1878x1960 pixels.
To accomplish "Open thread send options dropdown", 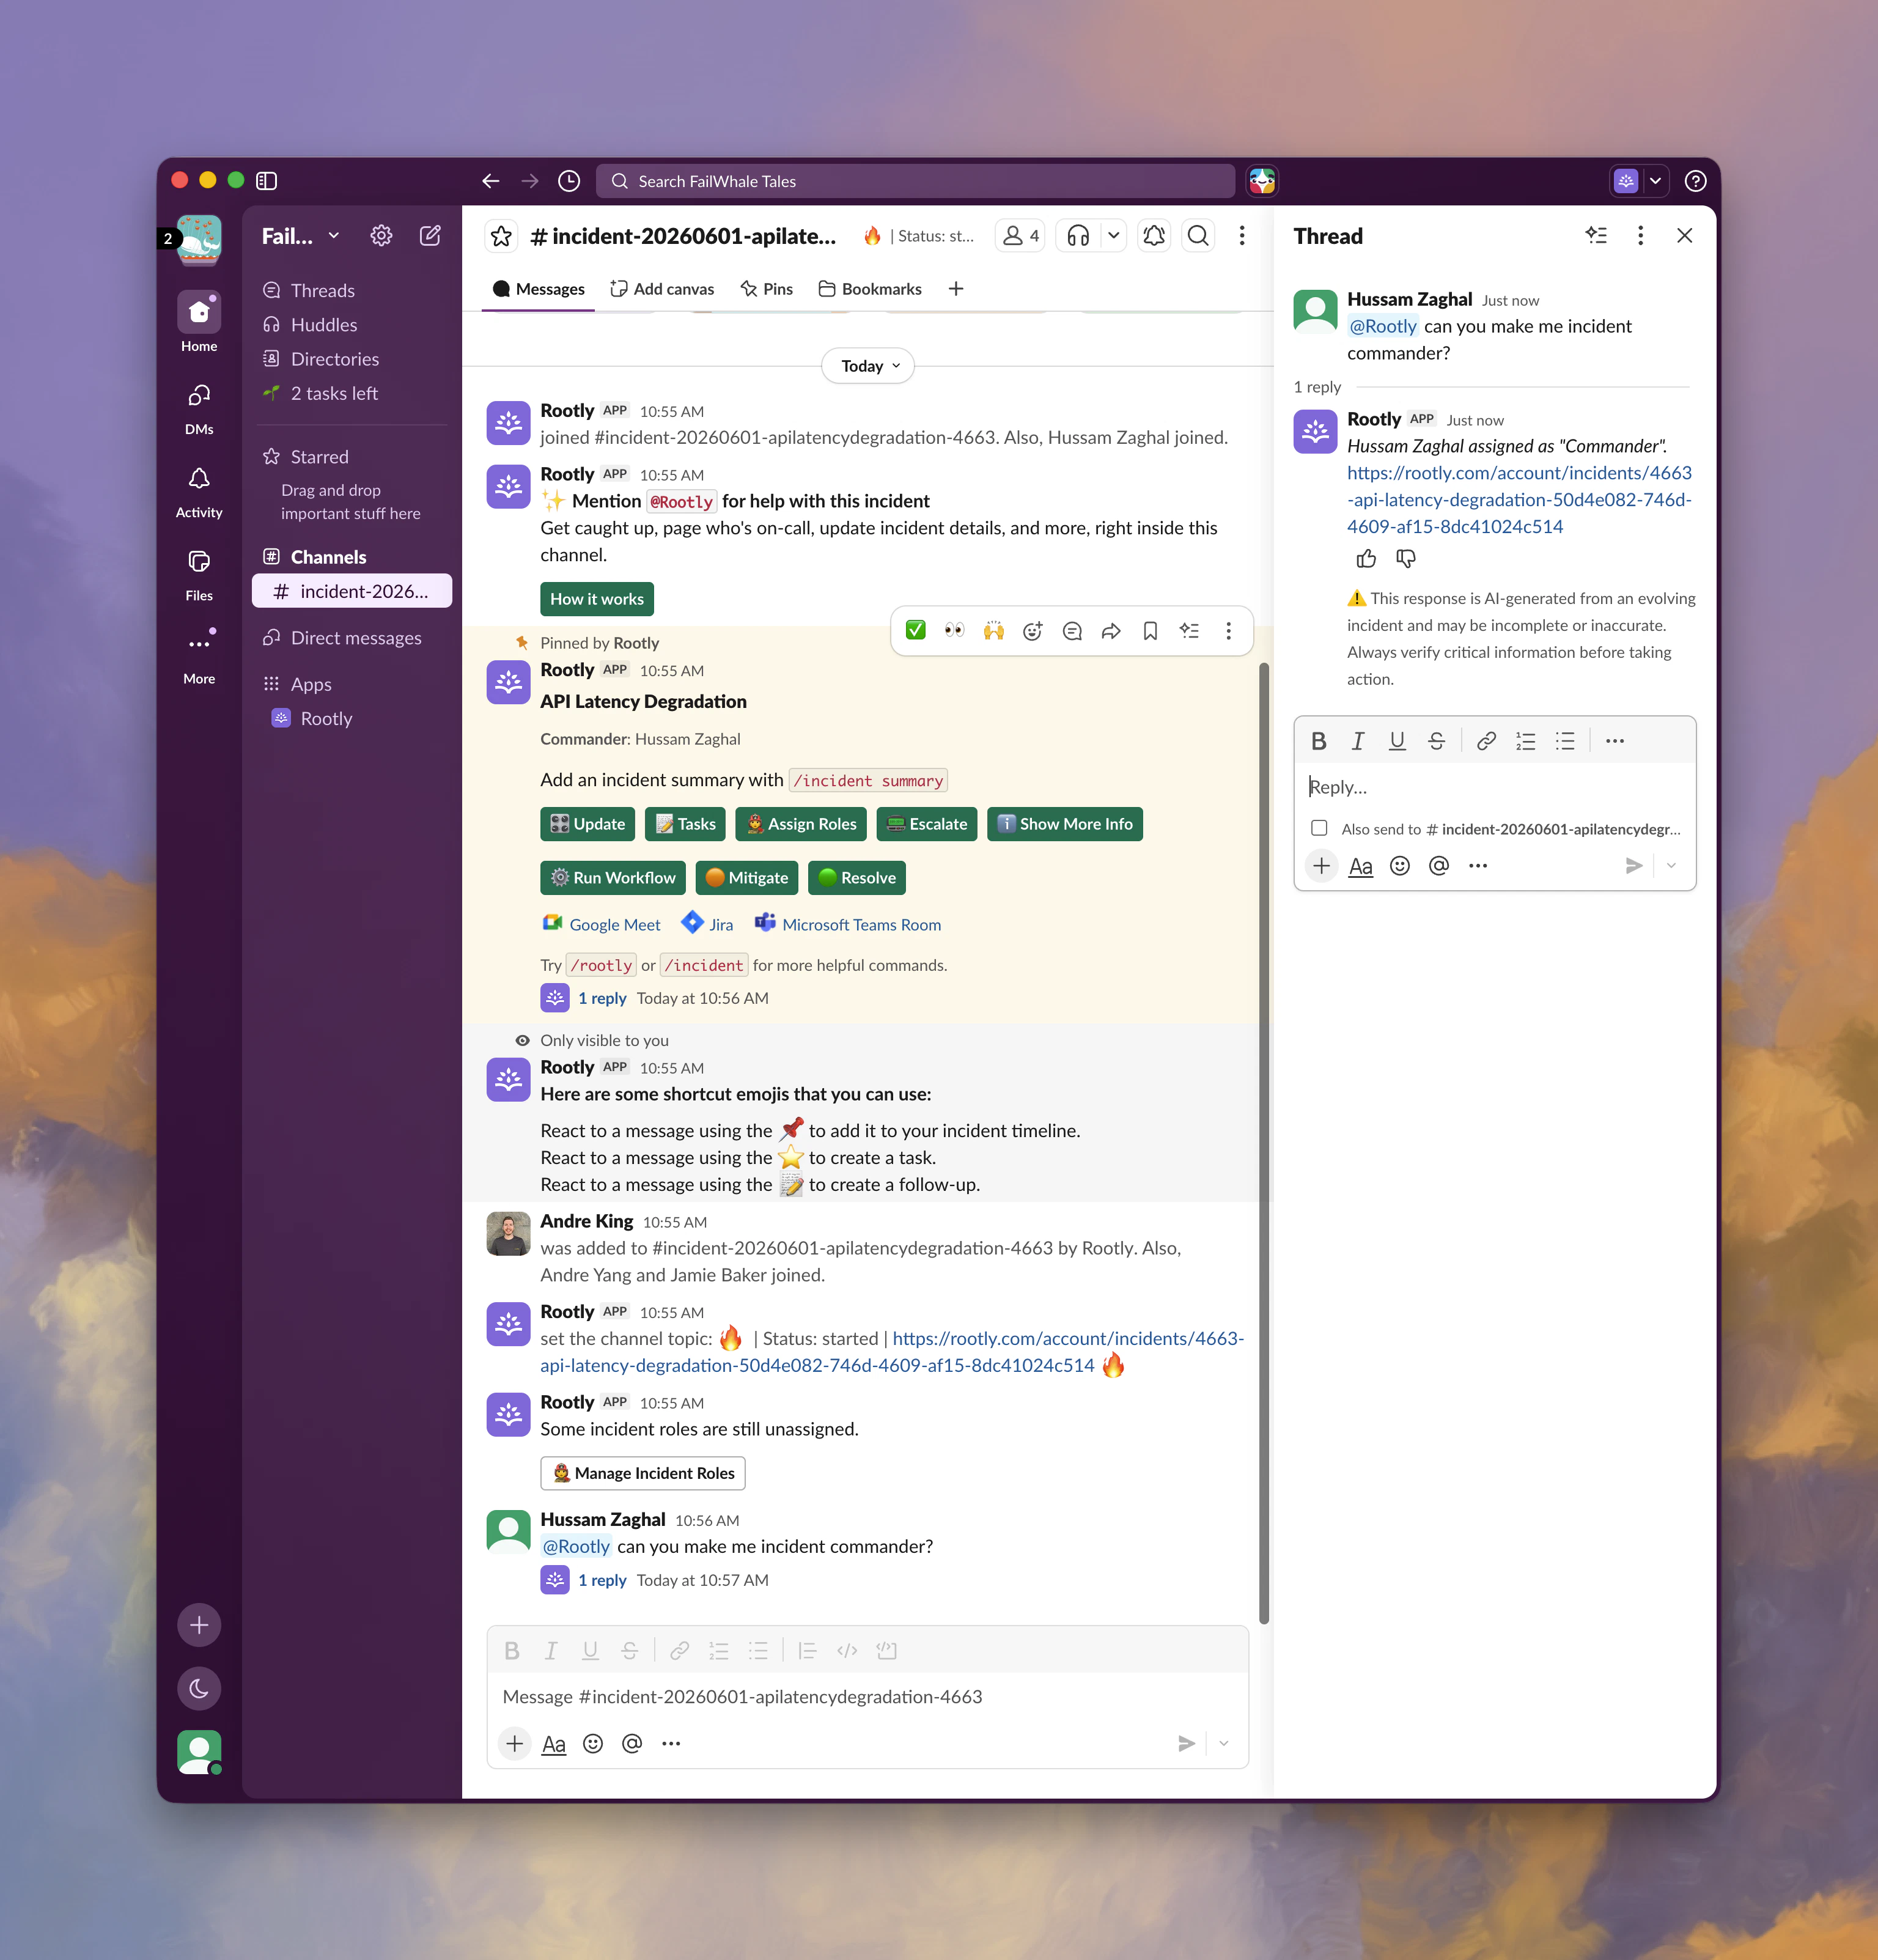I will coord(1671,866).
